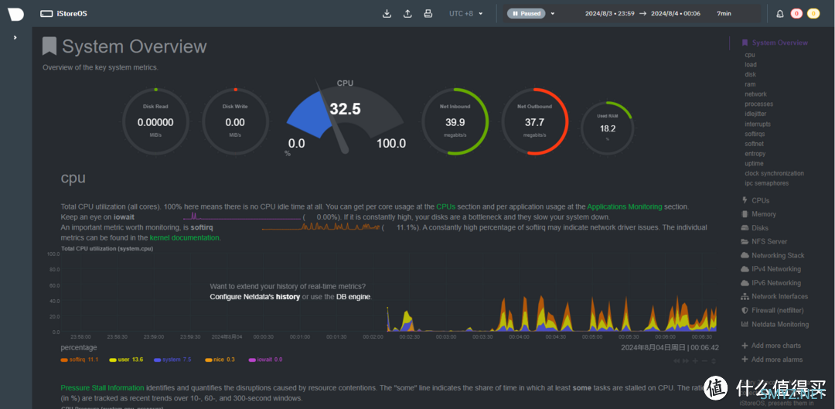
Task: Click the export snapshot upload icon
Action: pyautogui.click(x=407, y=14)
